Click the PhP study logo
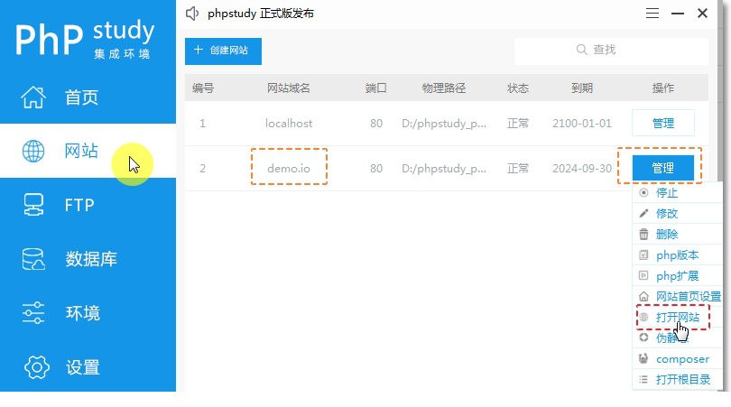Viewport: 731px width, 407px height. 85,40
